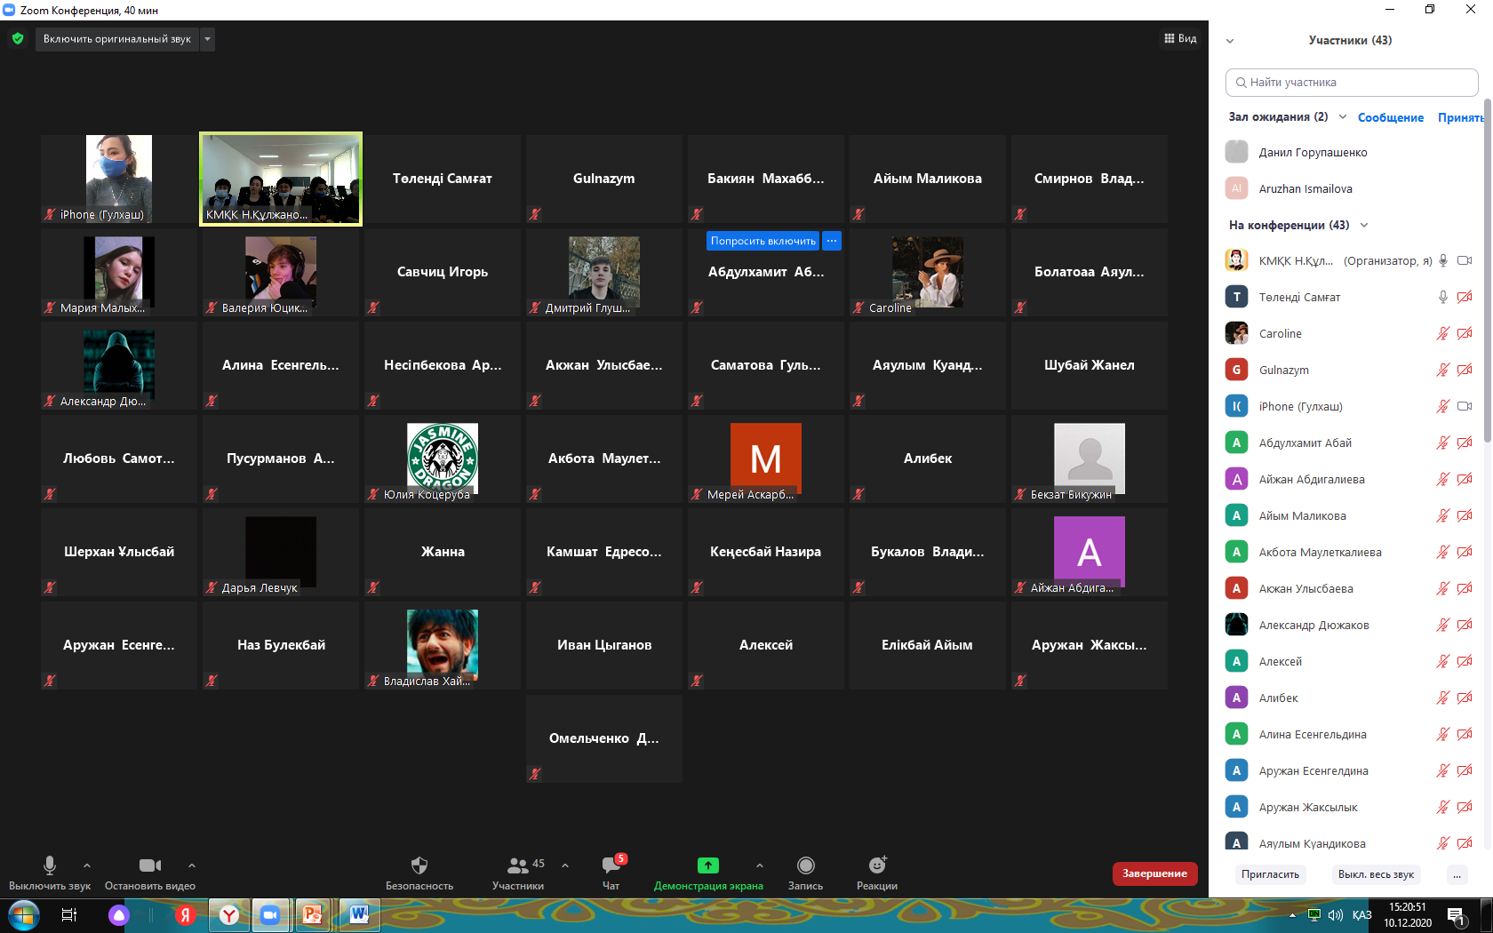Screen dimensions: 1493x933
Task: Click the green encryption shield icon
Action: (x=18, y=39)
